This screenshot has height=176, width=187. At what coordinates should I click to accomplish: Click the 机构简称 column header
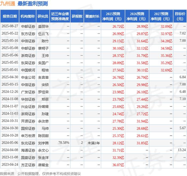[28, 16]
